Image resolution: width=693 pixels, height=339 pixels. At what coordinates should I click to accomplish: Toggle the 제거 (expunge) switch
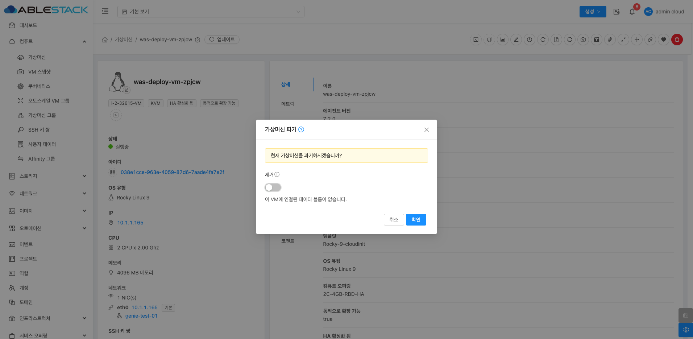click(x=273, y=187)
